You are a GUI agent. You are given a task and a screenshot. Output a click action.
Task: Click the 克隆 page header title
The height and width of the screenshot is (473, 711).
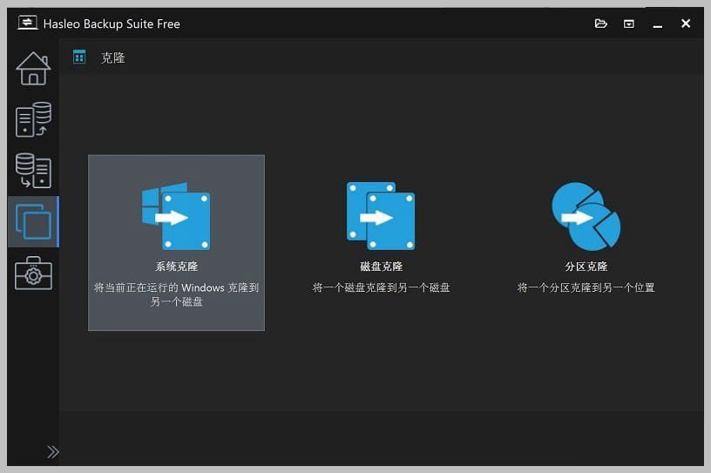(x=113, y=57)
